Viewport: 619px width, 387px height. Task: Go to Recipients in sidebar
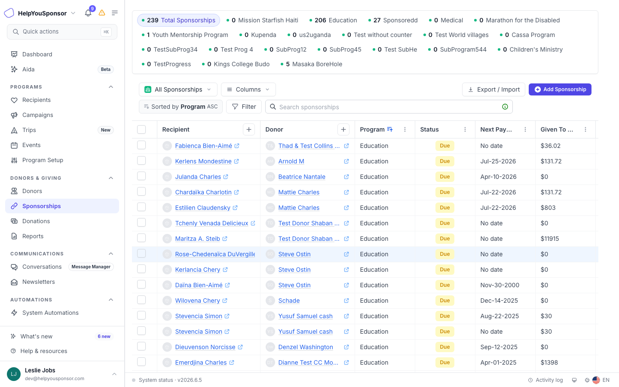coord(62,100)
